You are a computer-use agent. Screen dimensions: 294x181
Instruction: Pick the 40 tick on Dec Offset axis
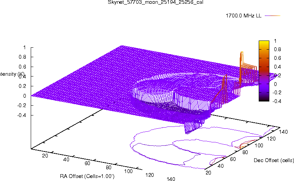point(221,166)
